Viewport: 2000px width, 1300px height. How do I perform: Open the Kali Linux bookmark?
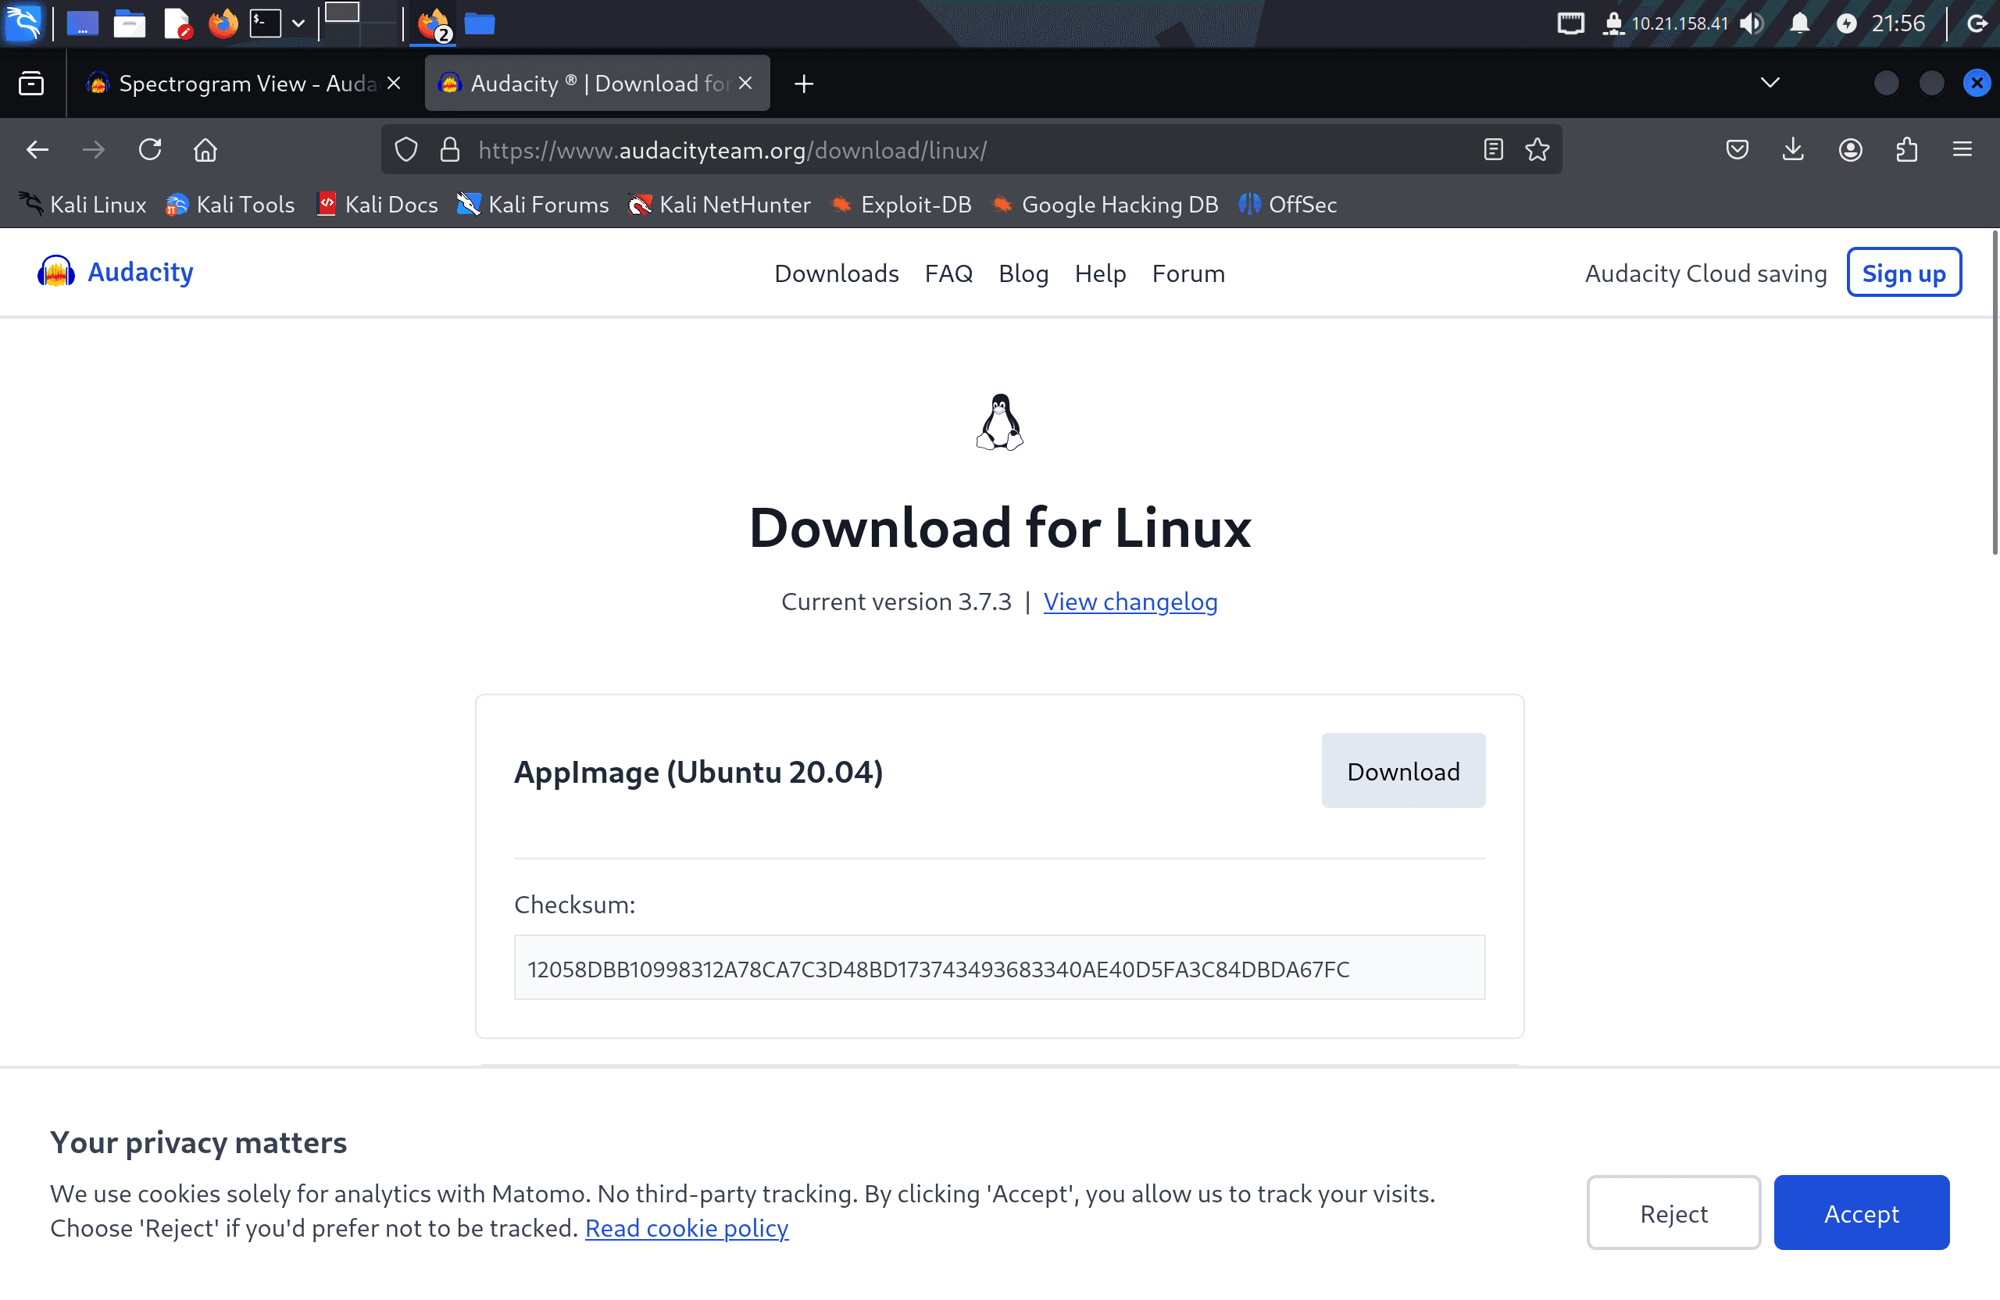[81, 204]
